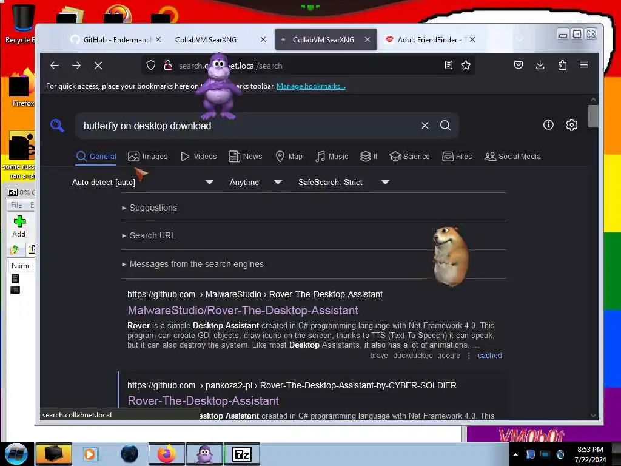Switch to the Files search tab
The image size is (621, 466).
pos(457,157)
